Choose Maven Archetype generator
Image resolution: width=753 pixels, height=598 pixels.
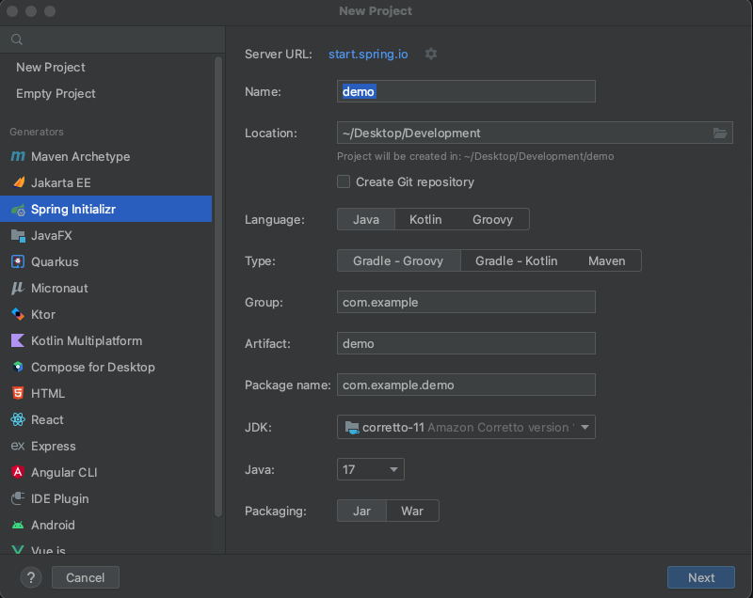point(105,156)
